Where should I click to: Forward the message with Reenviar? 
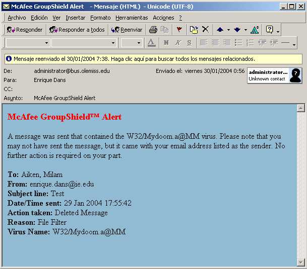click(127, 30)
